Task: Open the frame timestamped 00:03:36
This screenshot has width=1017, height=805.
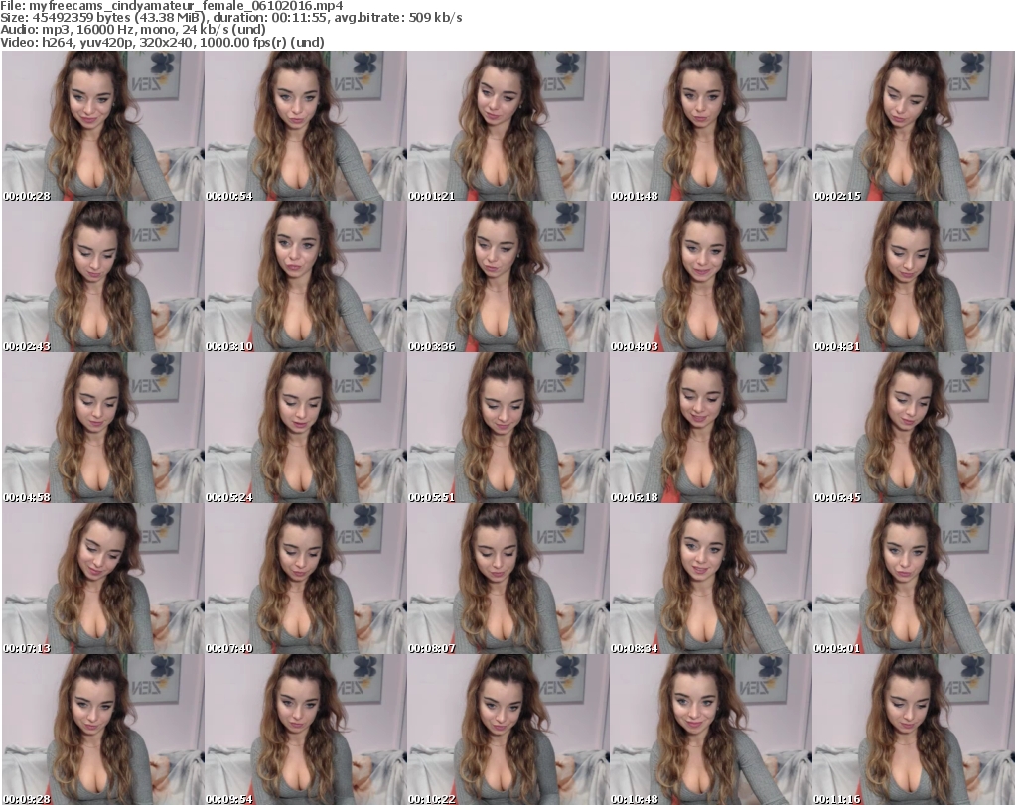Action: 508,277
